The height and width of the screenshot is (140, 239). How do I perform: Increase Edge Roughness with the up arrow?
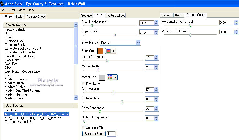pos(156,108)
